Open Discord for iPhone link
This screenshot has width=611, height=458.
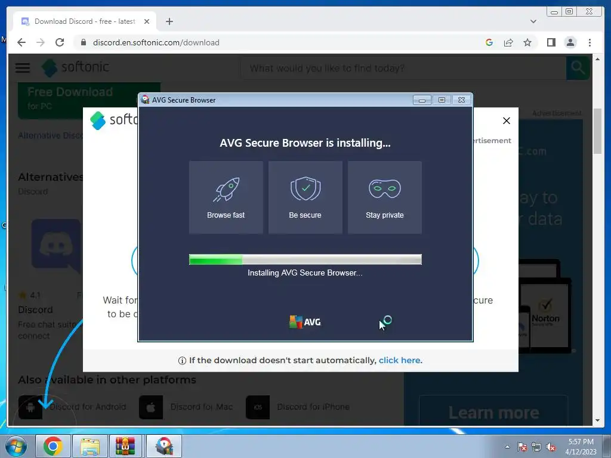[313, 407]
